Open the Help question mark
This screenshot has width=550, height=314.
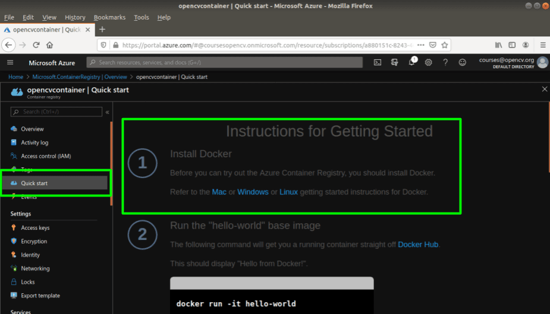[x=445, y=62]
